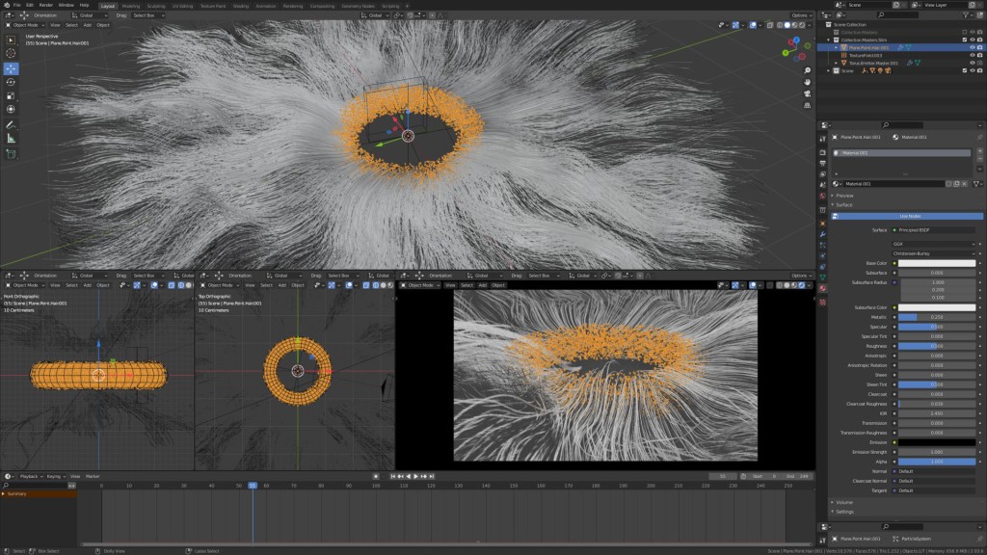Open the Render menu
Image resolution: width=987 pixels, height=555 pixels.
[45, 5]
